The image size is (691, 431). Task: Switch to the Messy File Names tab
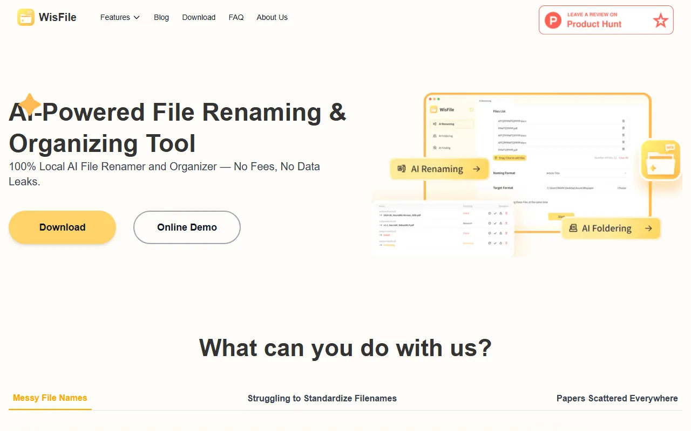click(50, 398)
